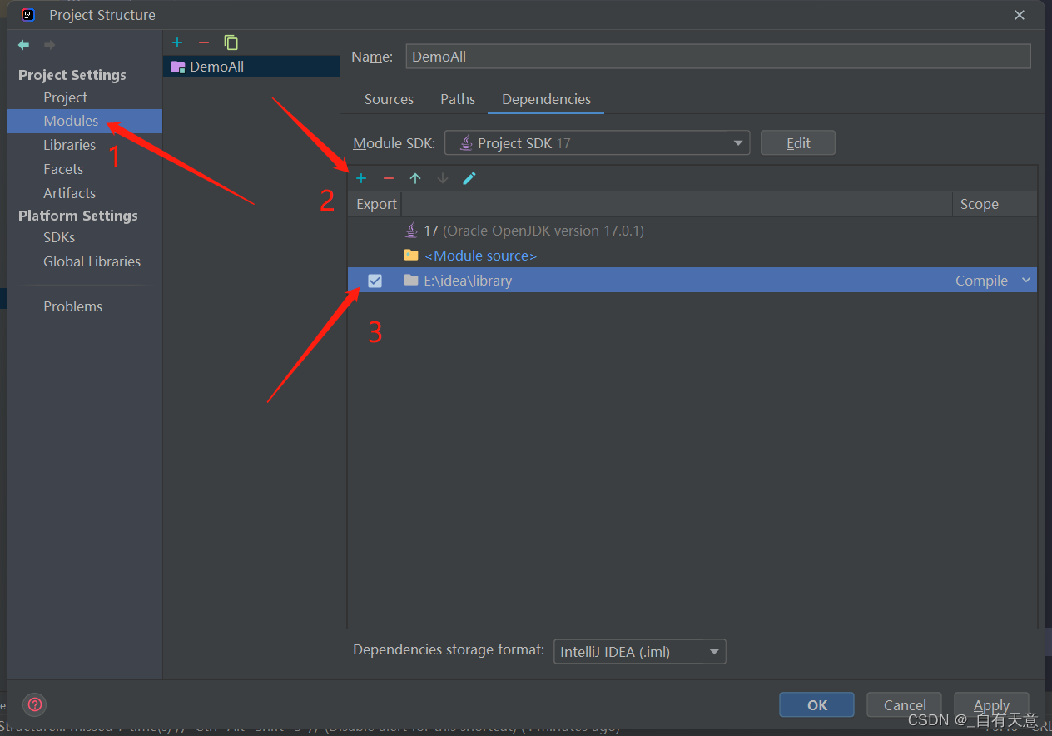The height and width of the screenshot is (736, 1052).
Task: Move dependency down with the arrow icon
Action: (443, 178)
